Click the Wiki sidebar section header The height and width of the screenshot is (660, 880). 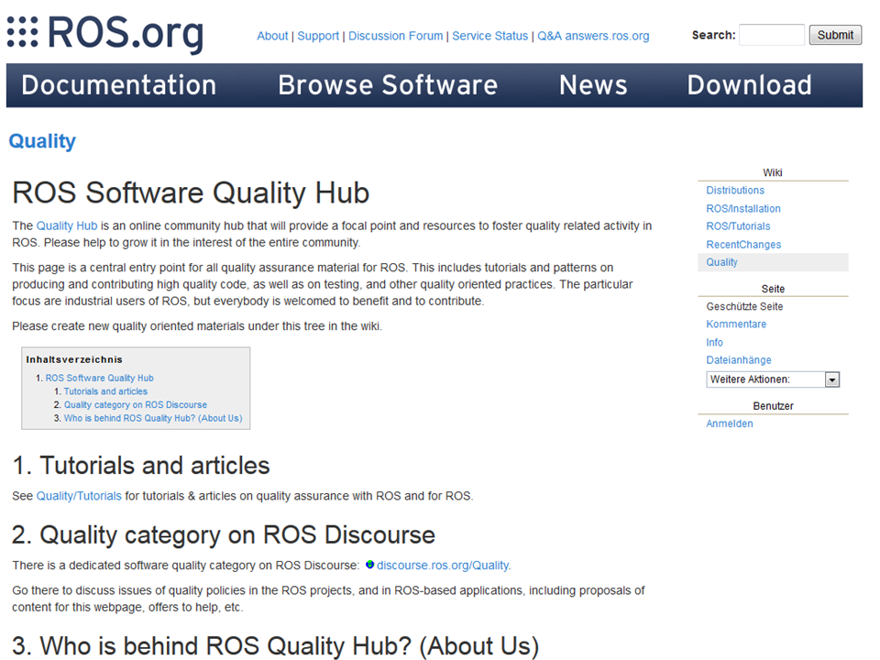(x=773, y=173)
